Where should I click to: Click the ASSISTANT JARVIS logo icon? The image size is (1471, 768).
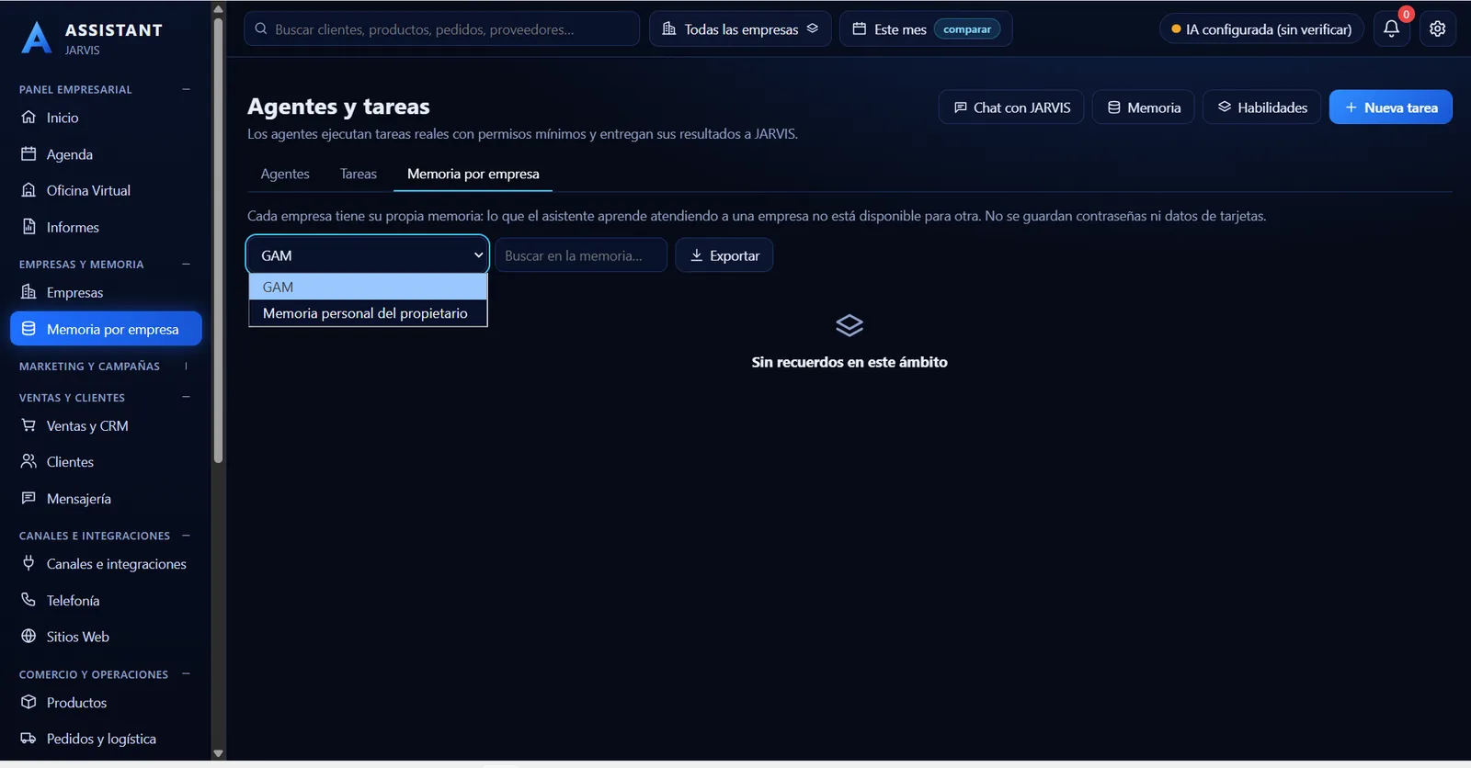(36, 38)
